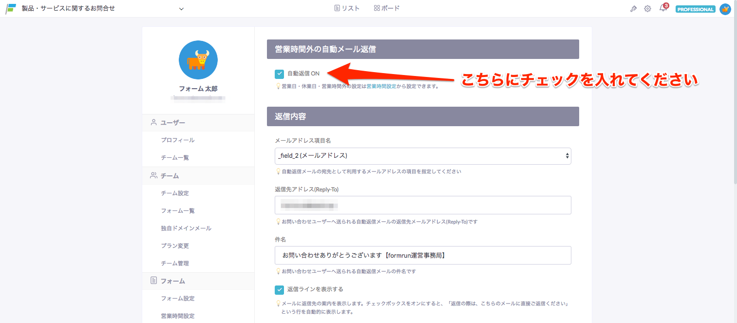Switch to the リスト view tab
Viewport: 737px width, 323px height.
pyautogui.click(x=347, y=7)
